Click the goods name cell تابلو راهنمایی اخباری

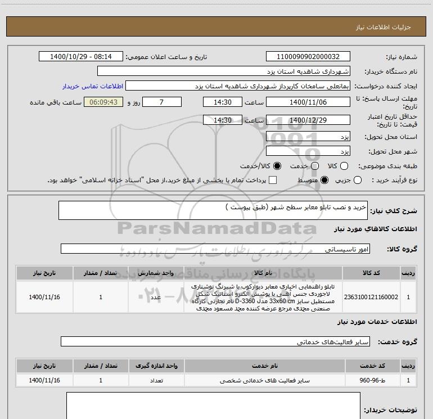[263, 297]
